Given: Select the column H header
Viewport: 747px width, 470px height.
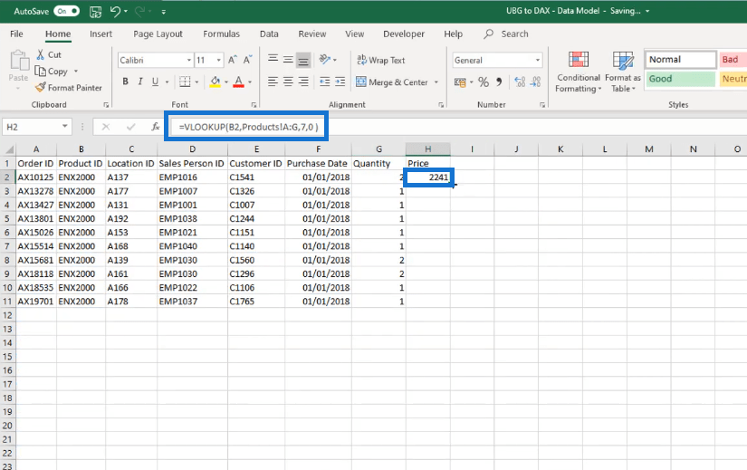Looking at the screenshot, I should [x=427, y=149].
